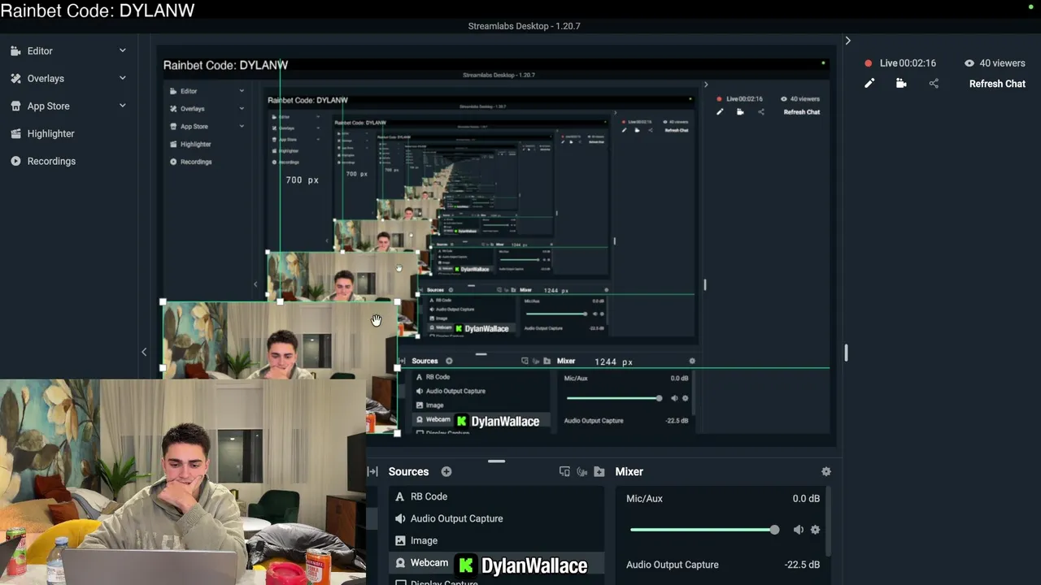Click the video camera icon beside the pencil
Screen dimensions: 1041x585
[x=901, y=83]
